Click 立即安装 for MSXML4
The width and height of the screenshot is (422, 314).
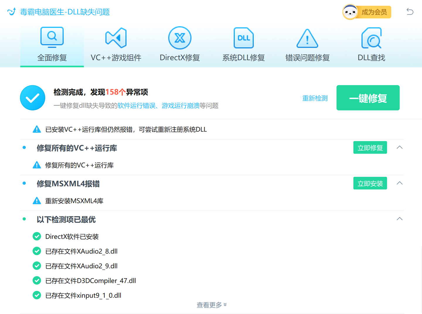[370, 183]
